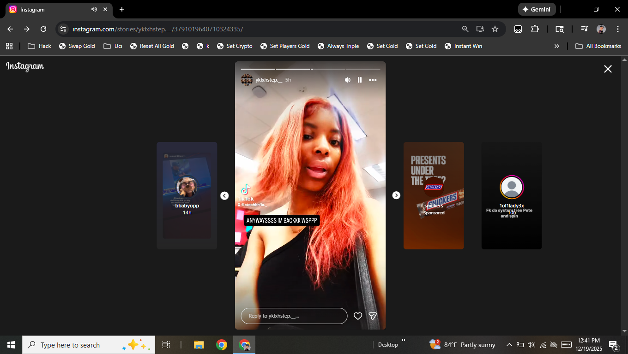The height and width of the screenshot is (354, 628).
Task: Install app icon in address bar
Action: coord(480,29)
